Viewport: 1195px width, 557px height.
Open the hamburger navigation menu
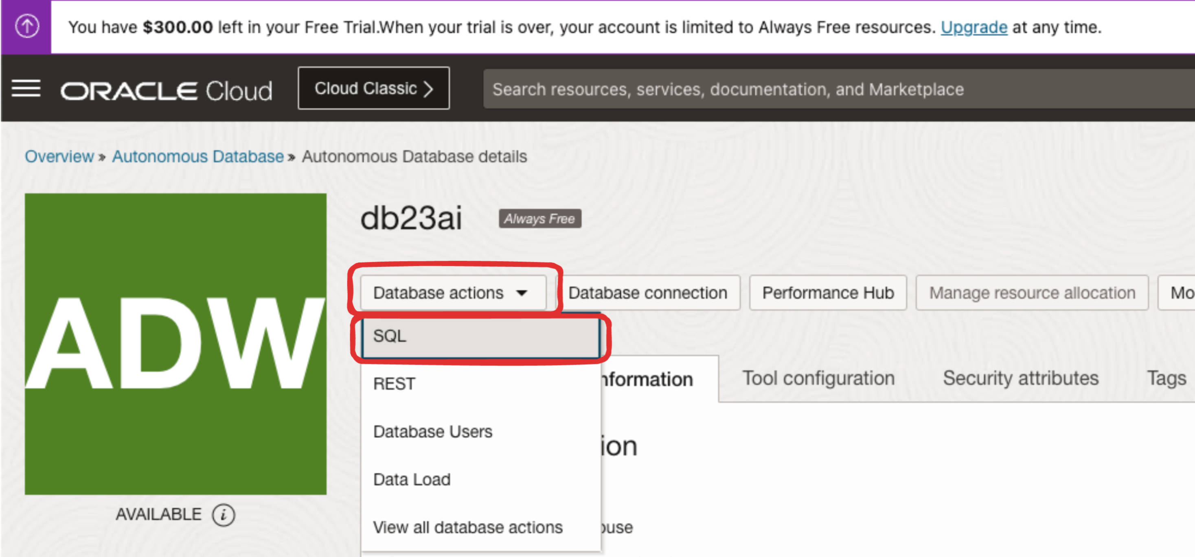coord(26,88)
